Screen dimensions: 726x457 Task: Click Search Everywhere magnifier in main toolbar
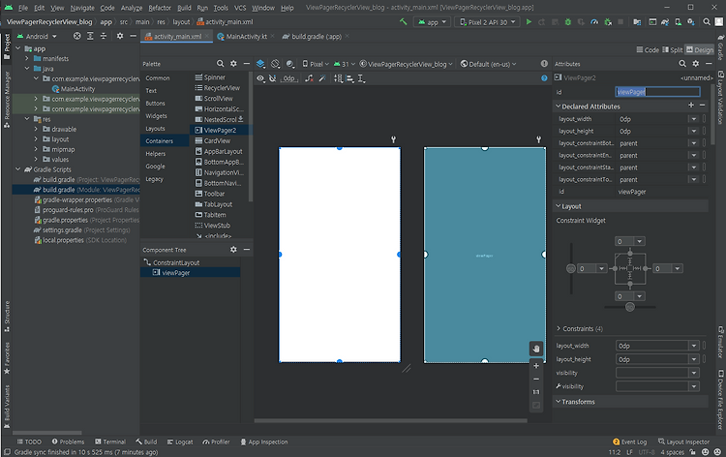pos(707,21)
